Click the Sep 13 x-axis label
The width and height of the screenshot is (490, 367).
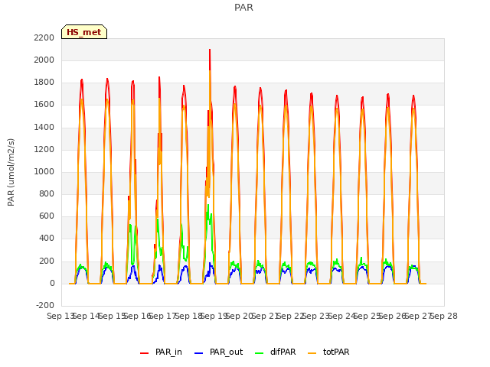click(61, 316)
